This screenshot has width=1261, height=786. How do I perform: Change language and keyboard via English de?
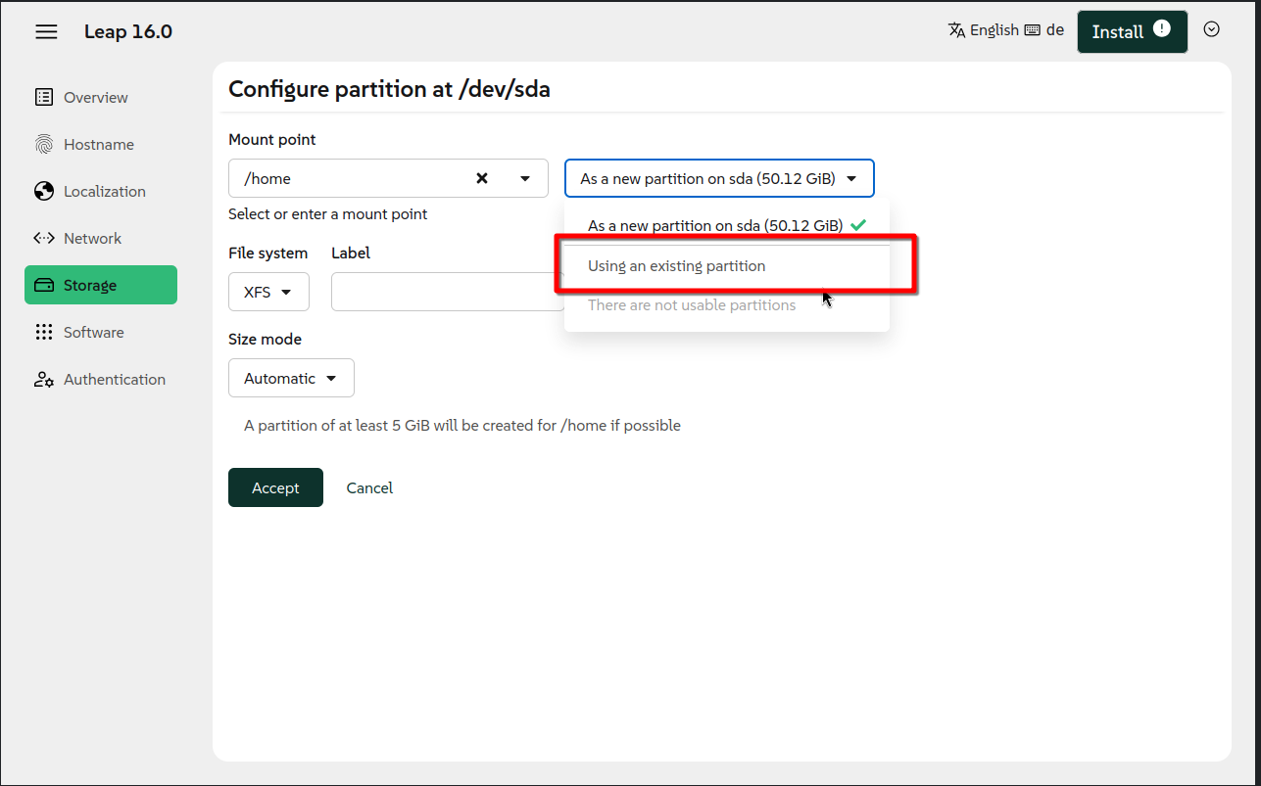click(x=1005, y=30)
